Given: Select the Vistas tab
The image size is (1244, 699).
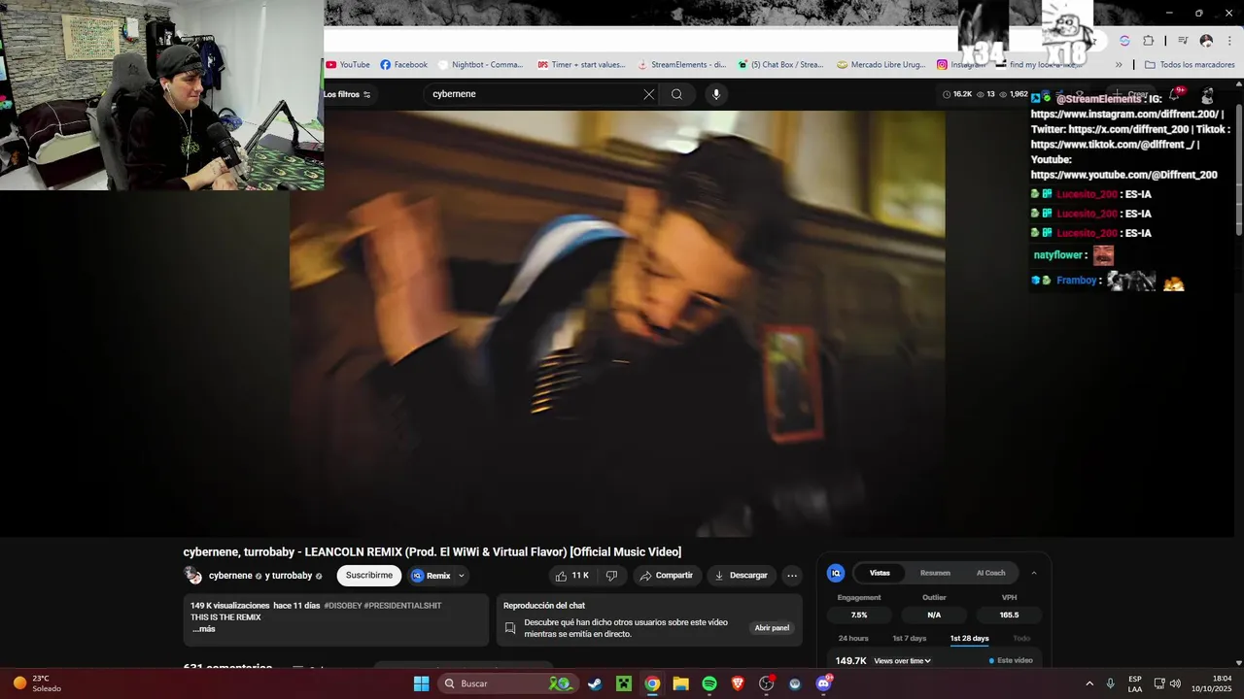Looking at the screenshot, I should pos(880,573).
